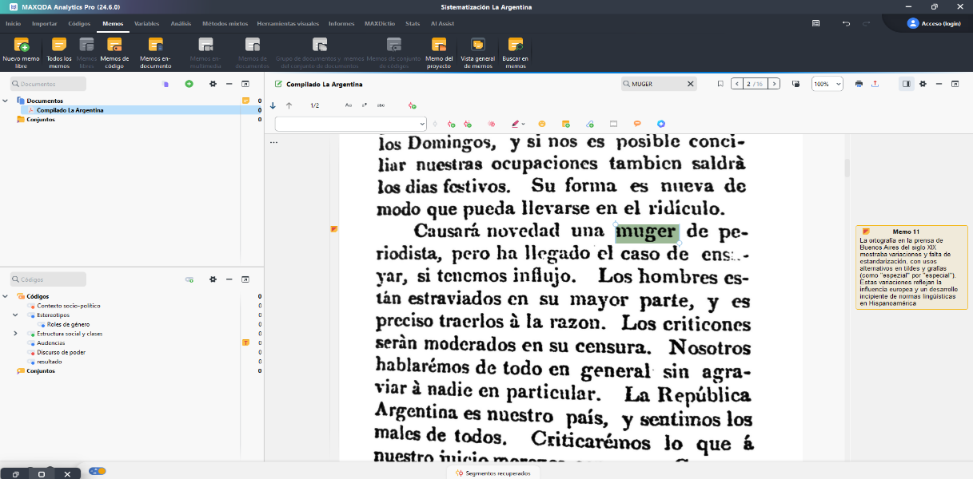Open Memo del proyecto
Screen dimensions: 973x479
point(439,53)
